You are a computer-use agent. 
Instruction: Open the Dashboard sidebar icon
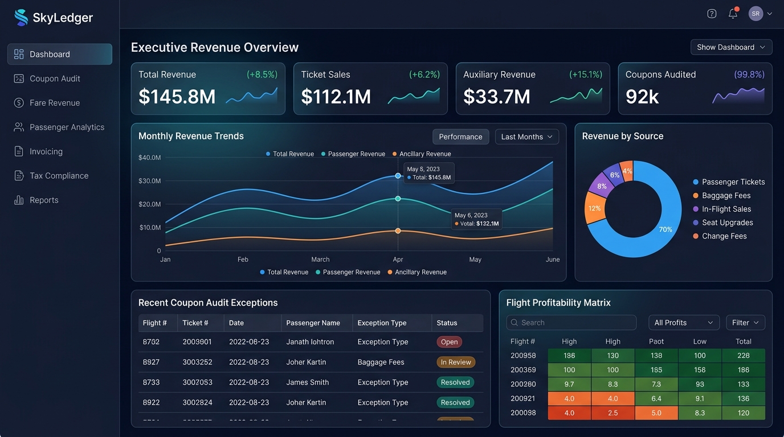(x=19, y=54)
